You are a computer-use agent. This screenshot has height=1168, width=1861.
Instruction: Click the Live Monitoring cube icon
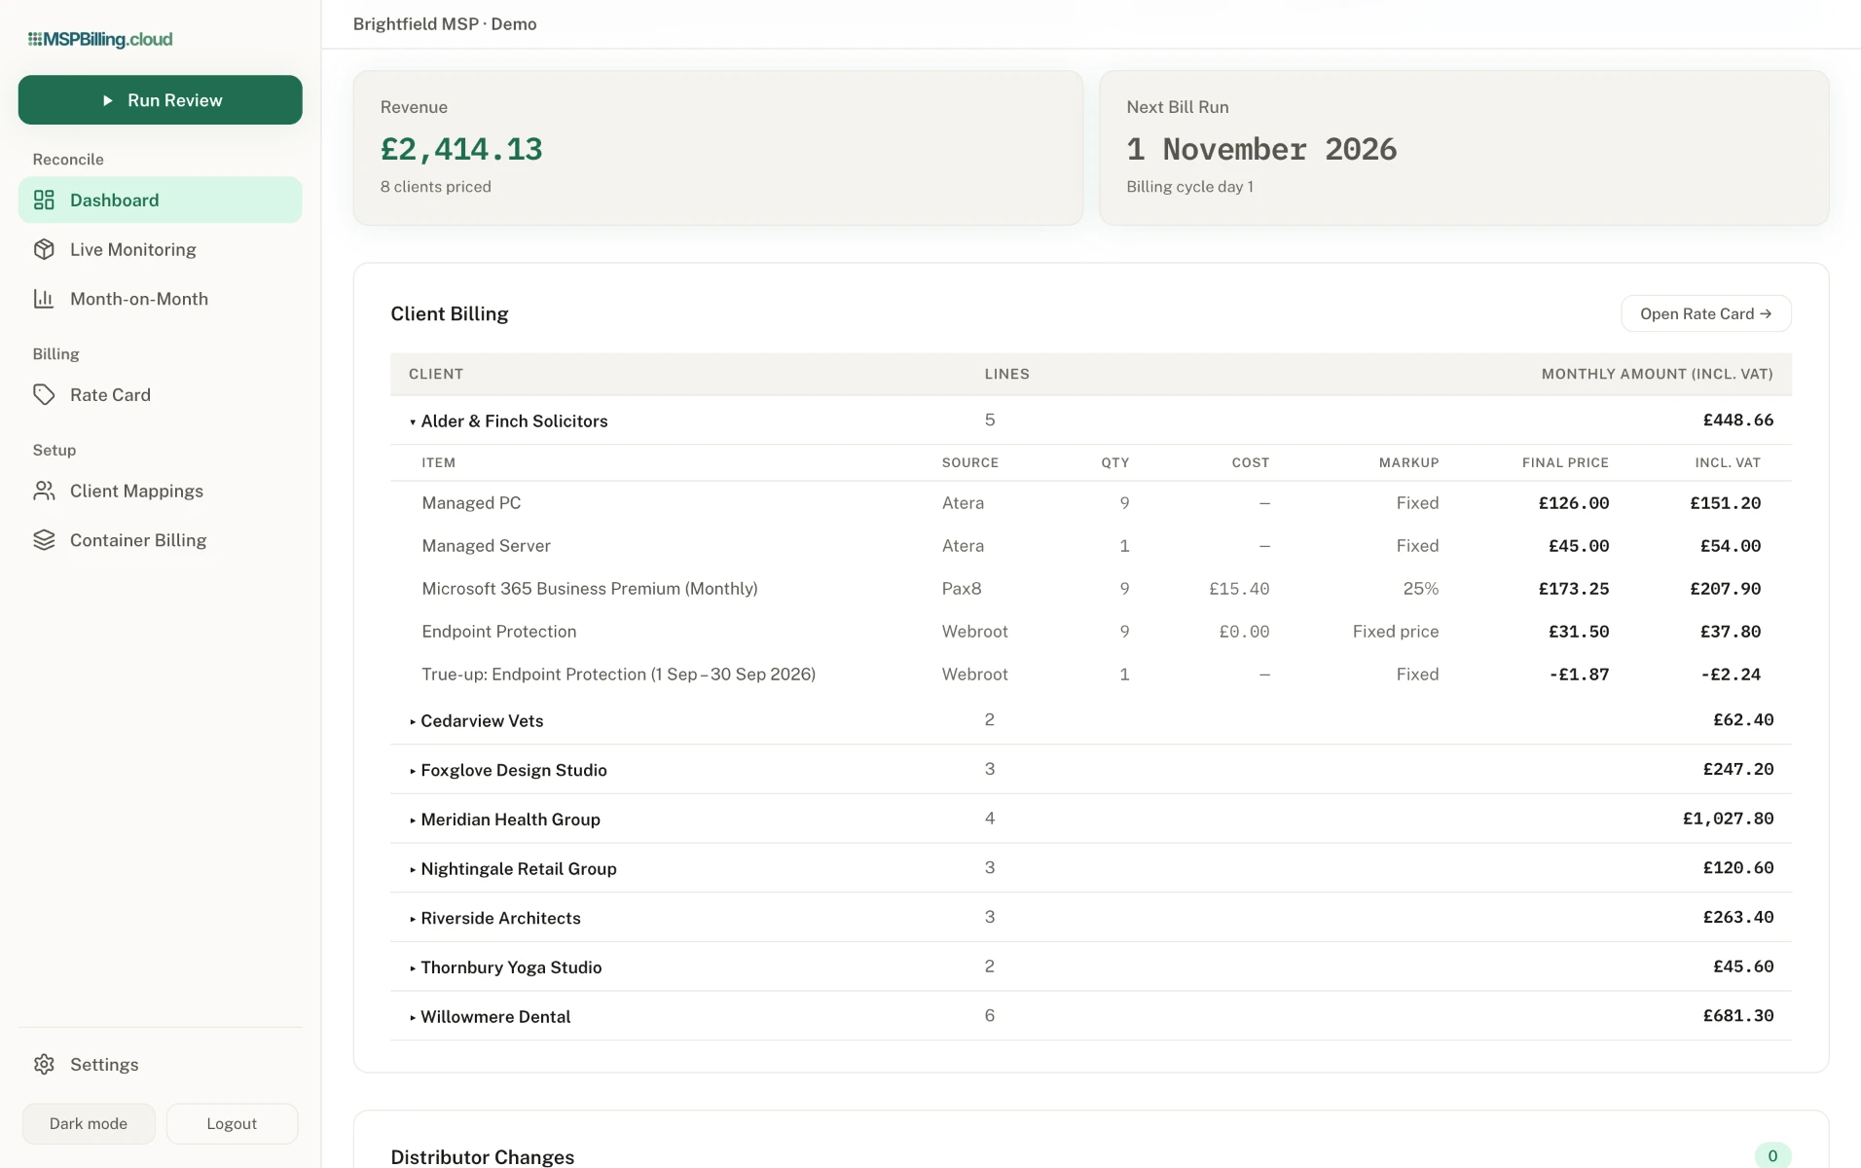click(44, 249)
